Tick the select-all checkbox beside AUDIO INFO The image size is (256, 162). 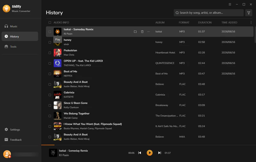pyautogui.click(x=50, y=22)
